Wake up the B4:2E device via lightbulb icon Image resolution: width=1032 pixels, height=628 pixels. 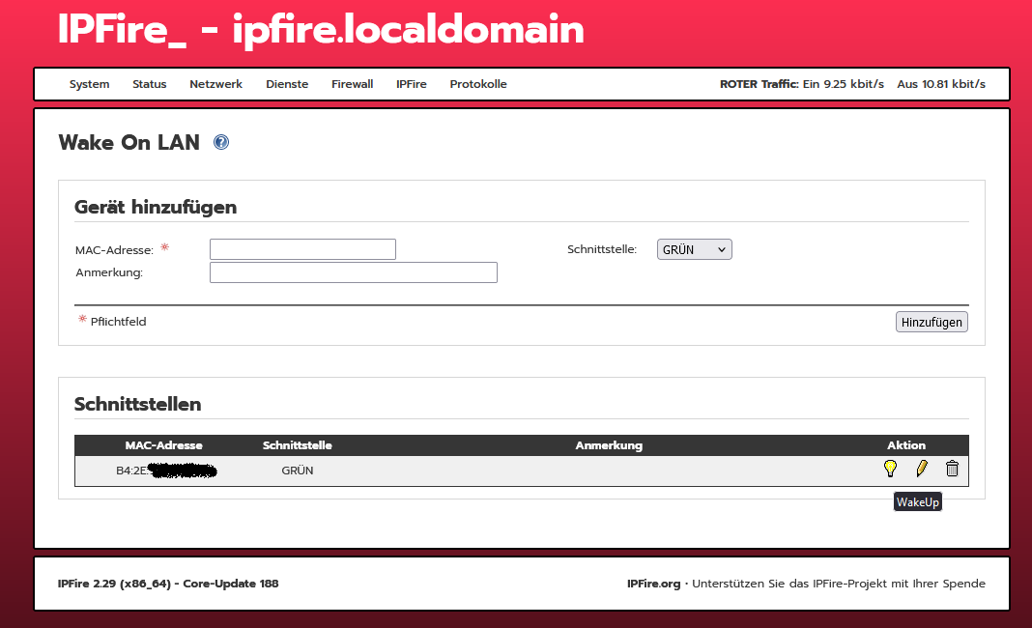coord(890,468)
